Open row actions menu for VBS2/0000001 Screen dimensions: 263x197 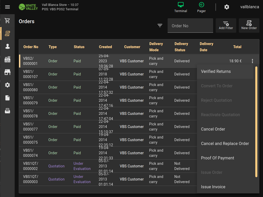pyautogui.click(x=252, y=61)
